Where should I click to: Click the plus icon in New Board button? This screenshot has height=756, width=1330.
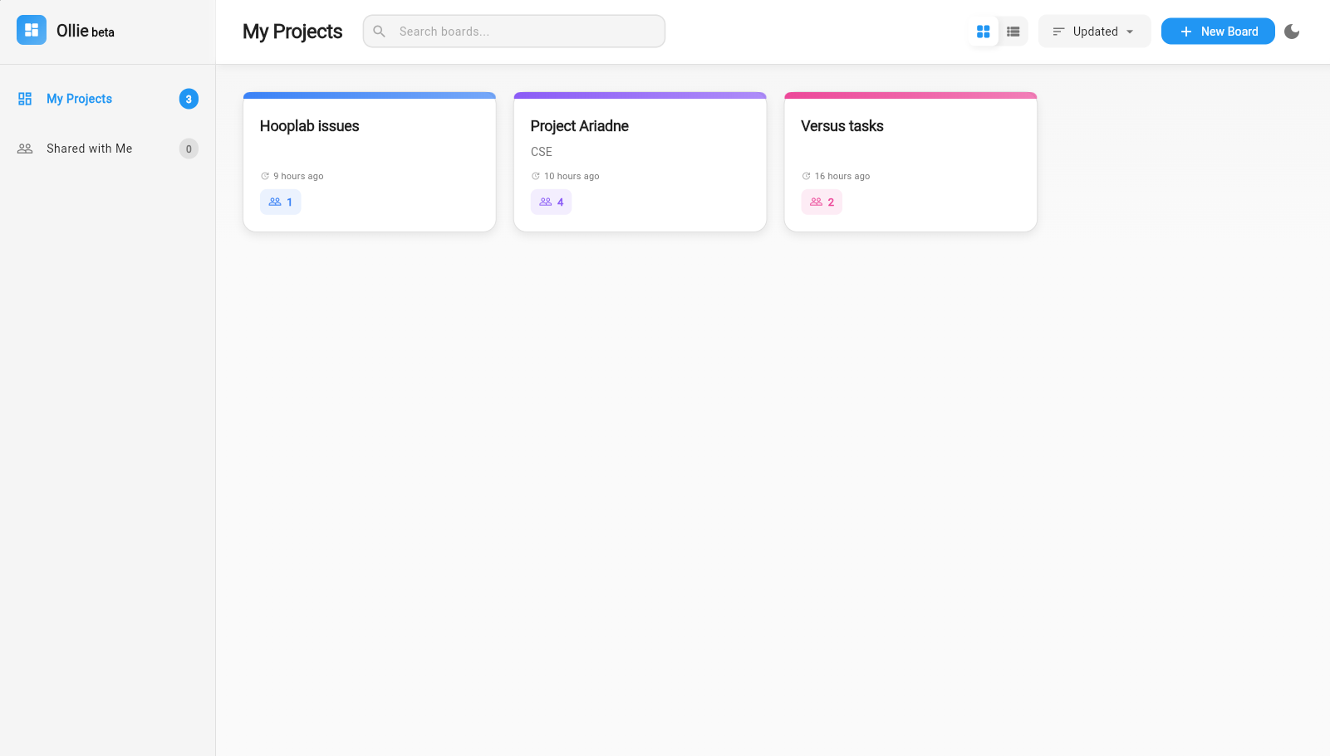pos(1185,31)
